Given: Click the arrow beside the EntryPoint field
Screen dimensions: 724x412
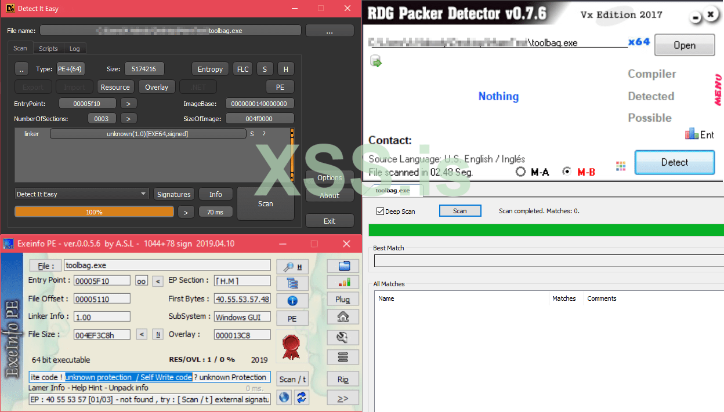Looking at the screenshot, I should pyautogui.click(x=129, y=104).
